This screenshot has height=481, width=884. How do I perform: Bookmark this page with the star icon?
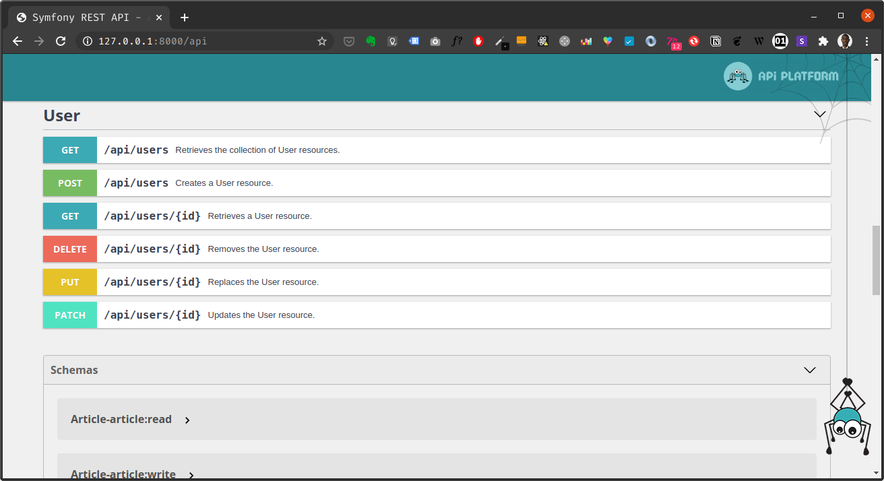click(322, 41)
